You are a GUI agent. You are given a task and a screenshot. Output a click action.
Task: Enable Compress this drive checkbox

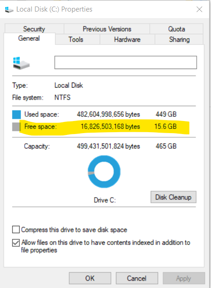[x=16, y=230]
